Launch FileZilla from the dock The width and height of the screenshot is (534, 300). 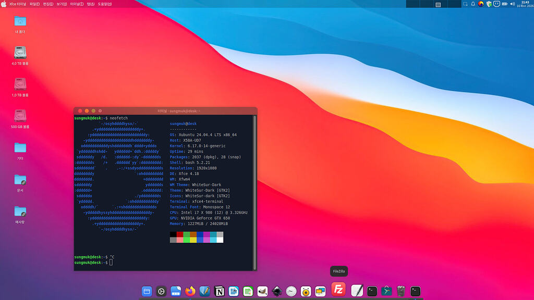point(338,290)
